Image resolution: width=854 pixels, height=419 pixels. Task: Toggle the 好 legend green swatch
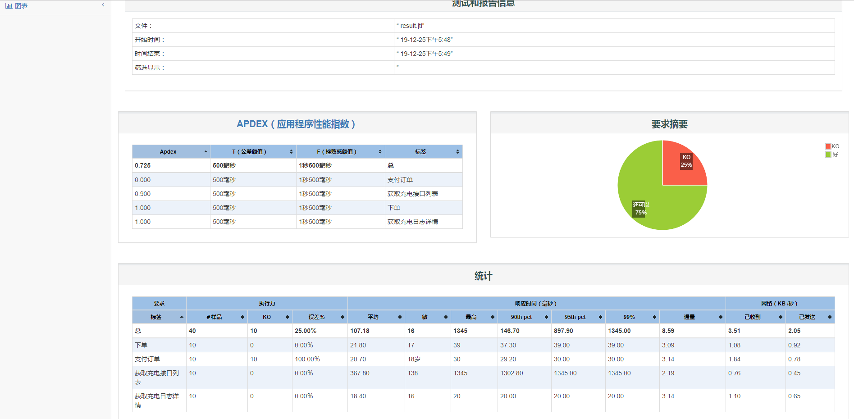pyautogui.click(x=828, y=155)
